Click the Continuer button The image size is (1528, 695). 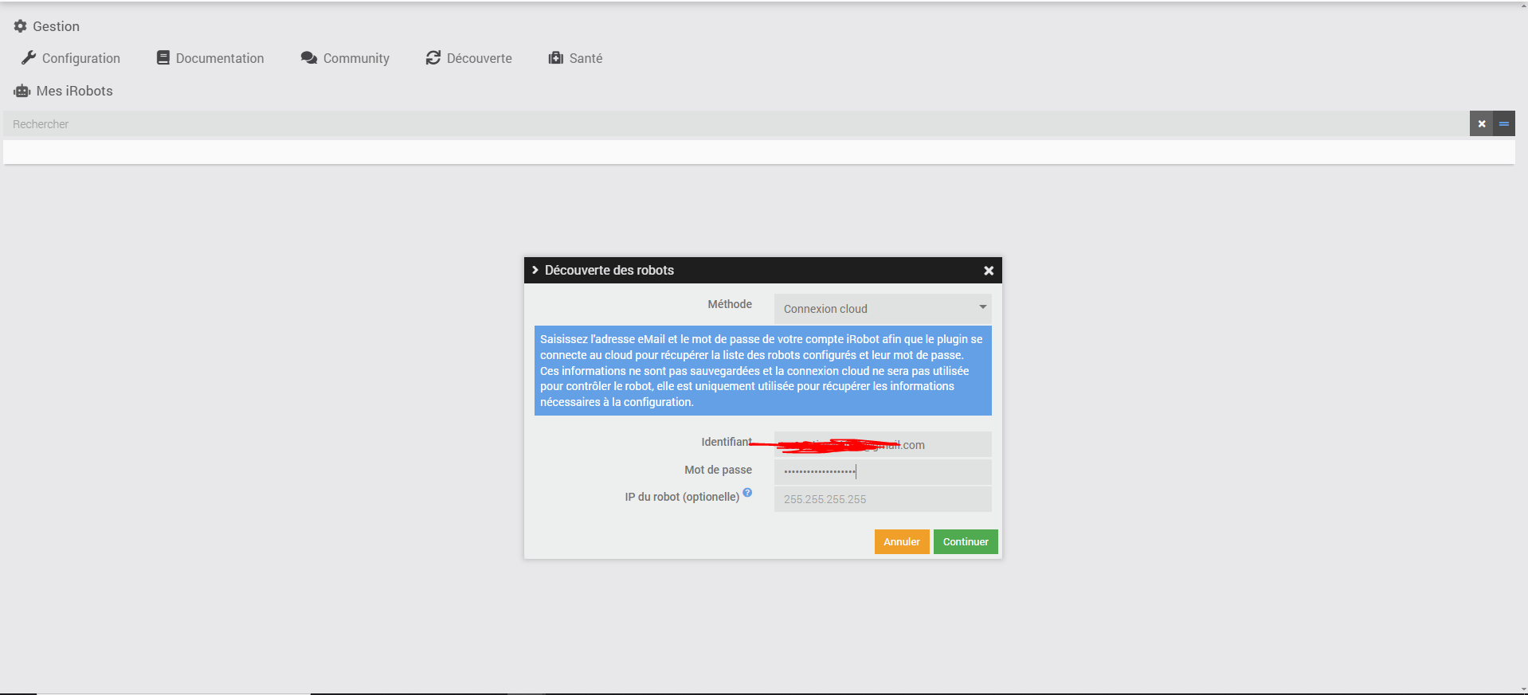pyautogui.click(x=966, y=541)
